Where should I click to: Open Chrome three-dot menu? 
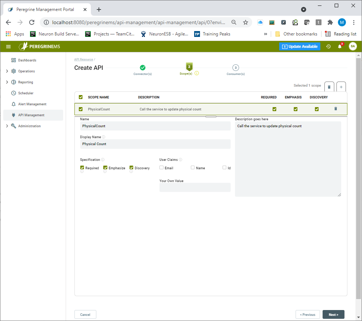[354, 22]
